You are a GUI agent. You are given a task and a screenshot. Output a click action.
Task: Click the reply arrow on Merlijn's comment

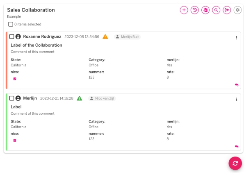pos(237,146)
